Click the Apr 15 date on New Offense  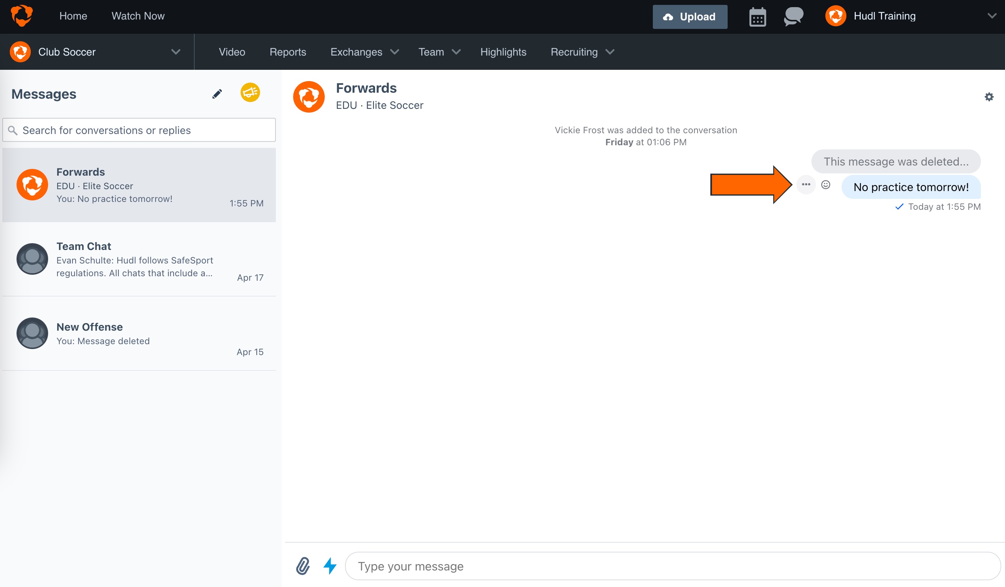click(x=250, y=352)
